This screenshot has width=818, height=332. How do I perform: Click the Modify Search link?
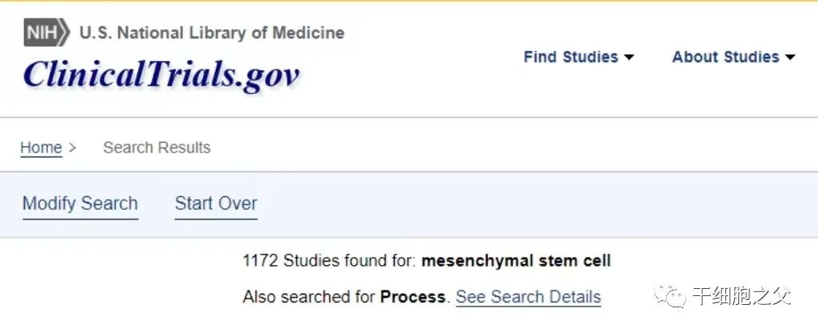tap(81, 204)
